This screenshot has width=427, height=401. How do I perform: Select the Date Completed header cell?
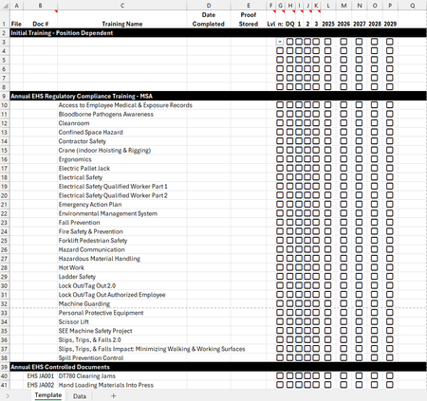[x=209, y=19]
